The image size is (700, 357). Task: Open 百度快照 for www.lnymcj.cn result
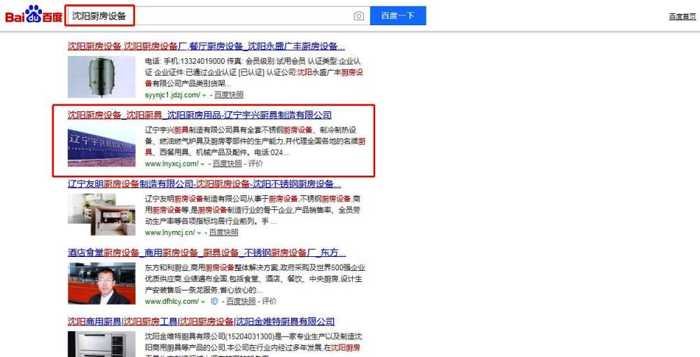pyautogui.click(x=224, y=232)
